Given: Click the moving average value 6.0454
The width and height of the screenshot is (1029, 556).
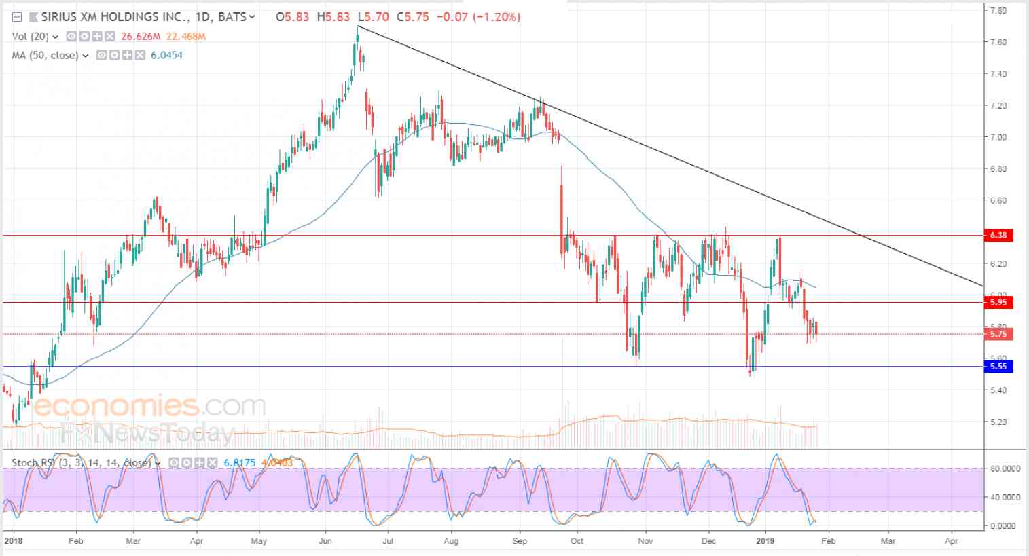Looking at the screenshot, I should pos(166,56).
